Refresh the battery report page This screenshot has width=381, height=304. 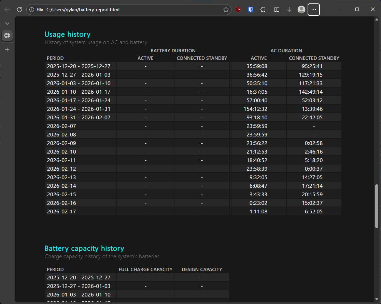tap(19, 10)
